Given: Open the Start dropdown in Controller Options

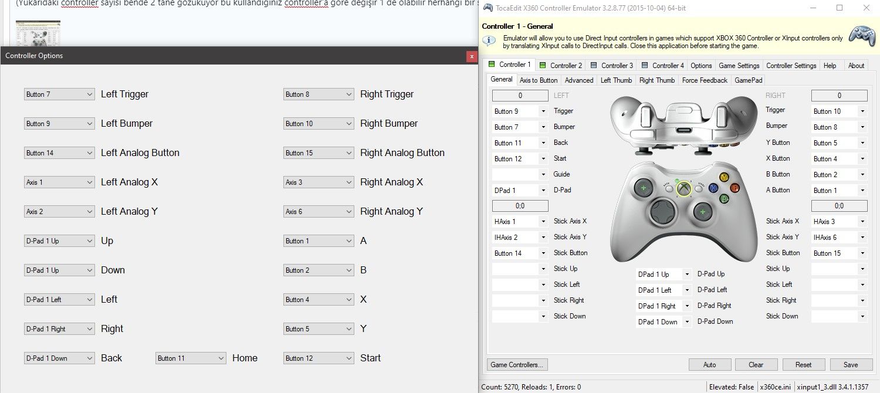Looking at the screenshot, I should (319, 358).
